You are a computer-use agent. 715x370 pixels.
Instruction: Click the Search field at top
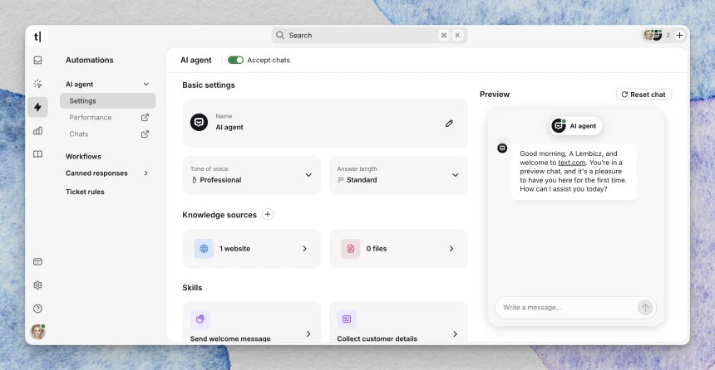pos(369,35)
